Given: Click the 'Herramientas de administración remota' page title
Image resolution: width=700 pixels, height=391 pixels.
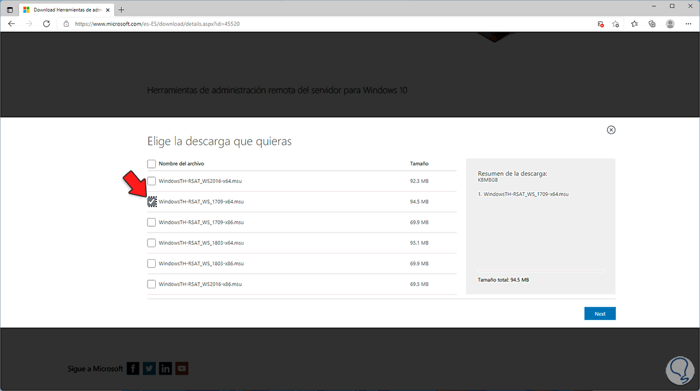Looking at the screenshot, I should [277, 90].
